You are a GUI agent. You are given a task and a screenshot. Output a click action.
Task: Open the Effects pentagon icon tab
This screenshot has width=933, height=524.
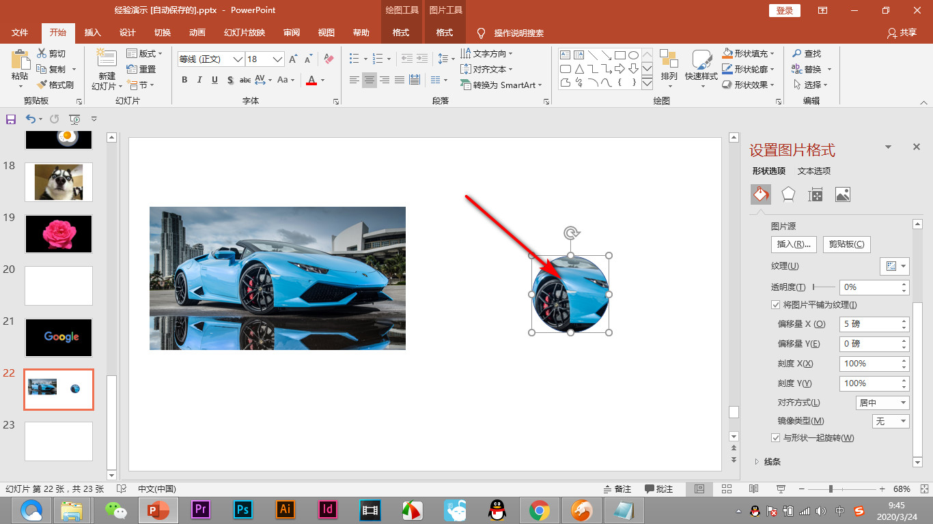point(788,195)
